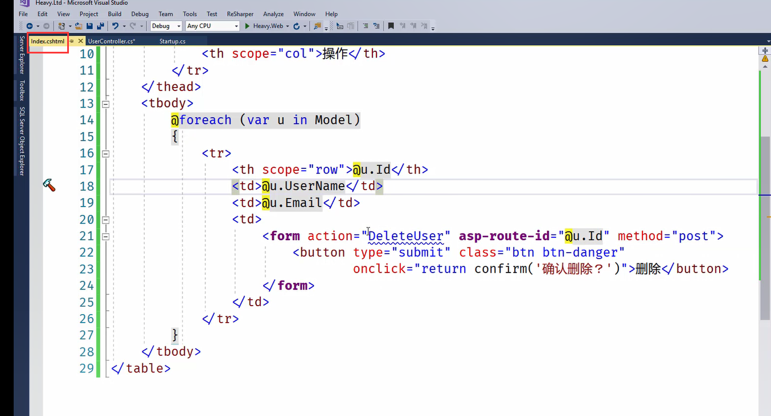Open the SQL Server Object Explorer panel

[22, 141]
